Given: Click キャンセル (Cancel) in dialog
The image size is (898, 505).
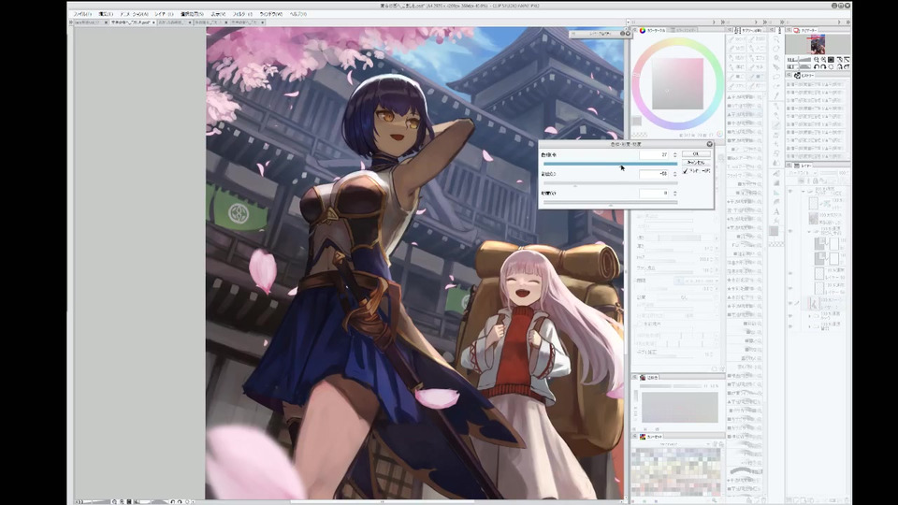Looking at the screenshot, I should (696, 163).
